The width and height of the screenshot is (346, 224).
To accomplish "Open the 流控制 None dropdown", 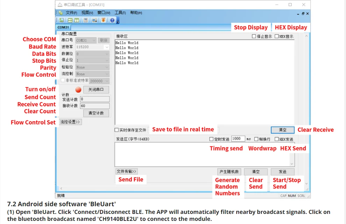I will click(x=92, y=74).
